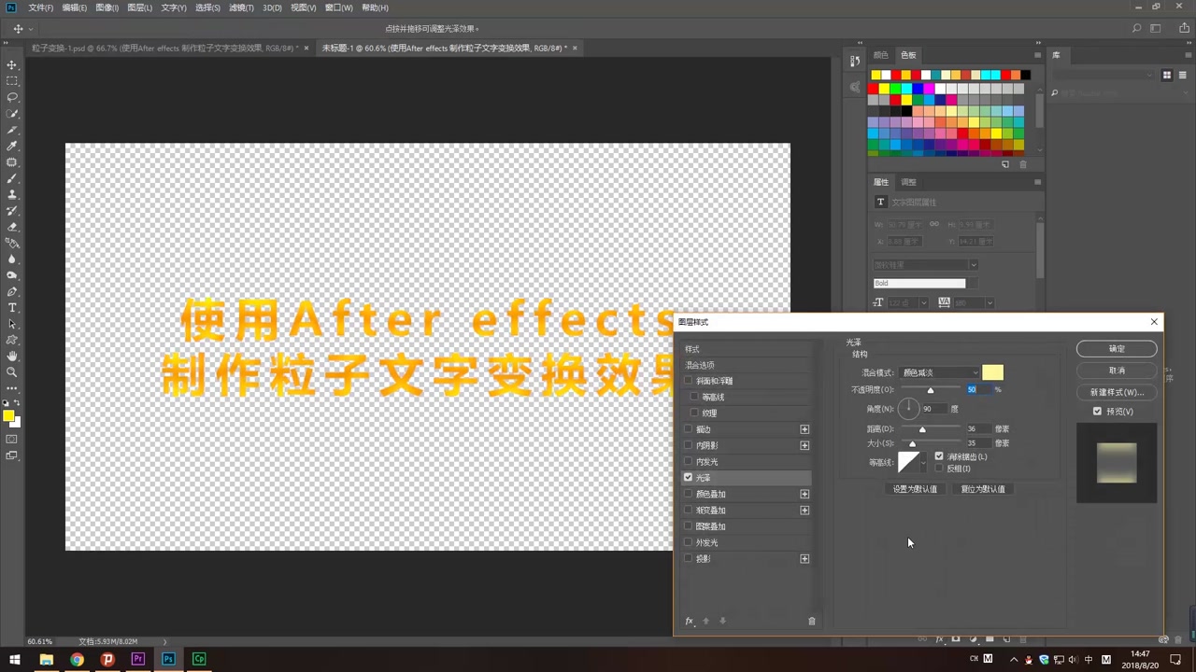Switch to the 调整 panel tab

pyautogui.click(x=908, y=182)
